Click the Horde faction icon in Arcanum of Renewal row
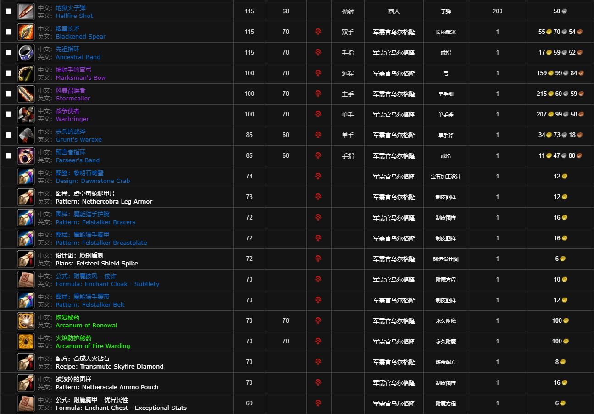Screen dimensions: 594x414 click(x=318, y=321)
